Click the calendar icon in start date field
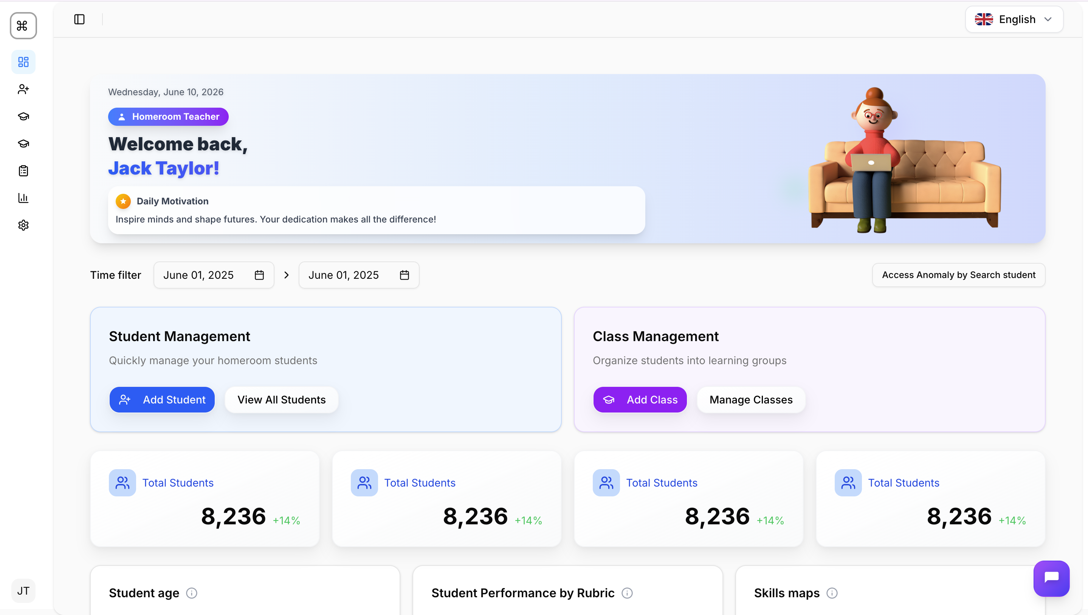Viewport: 1088px width, 615px height. [x=259, y=275]
